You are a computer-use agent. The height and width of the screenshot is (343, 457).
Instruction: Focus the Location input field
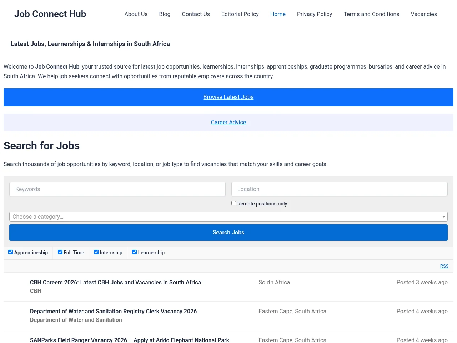pyautogui.click(x=340, y=189)
